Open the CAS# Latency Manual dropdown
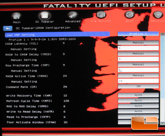This screenshot has height=136, width=165. (138, 43)
